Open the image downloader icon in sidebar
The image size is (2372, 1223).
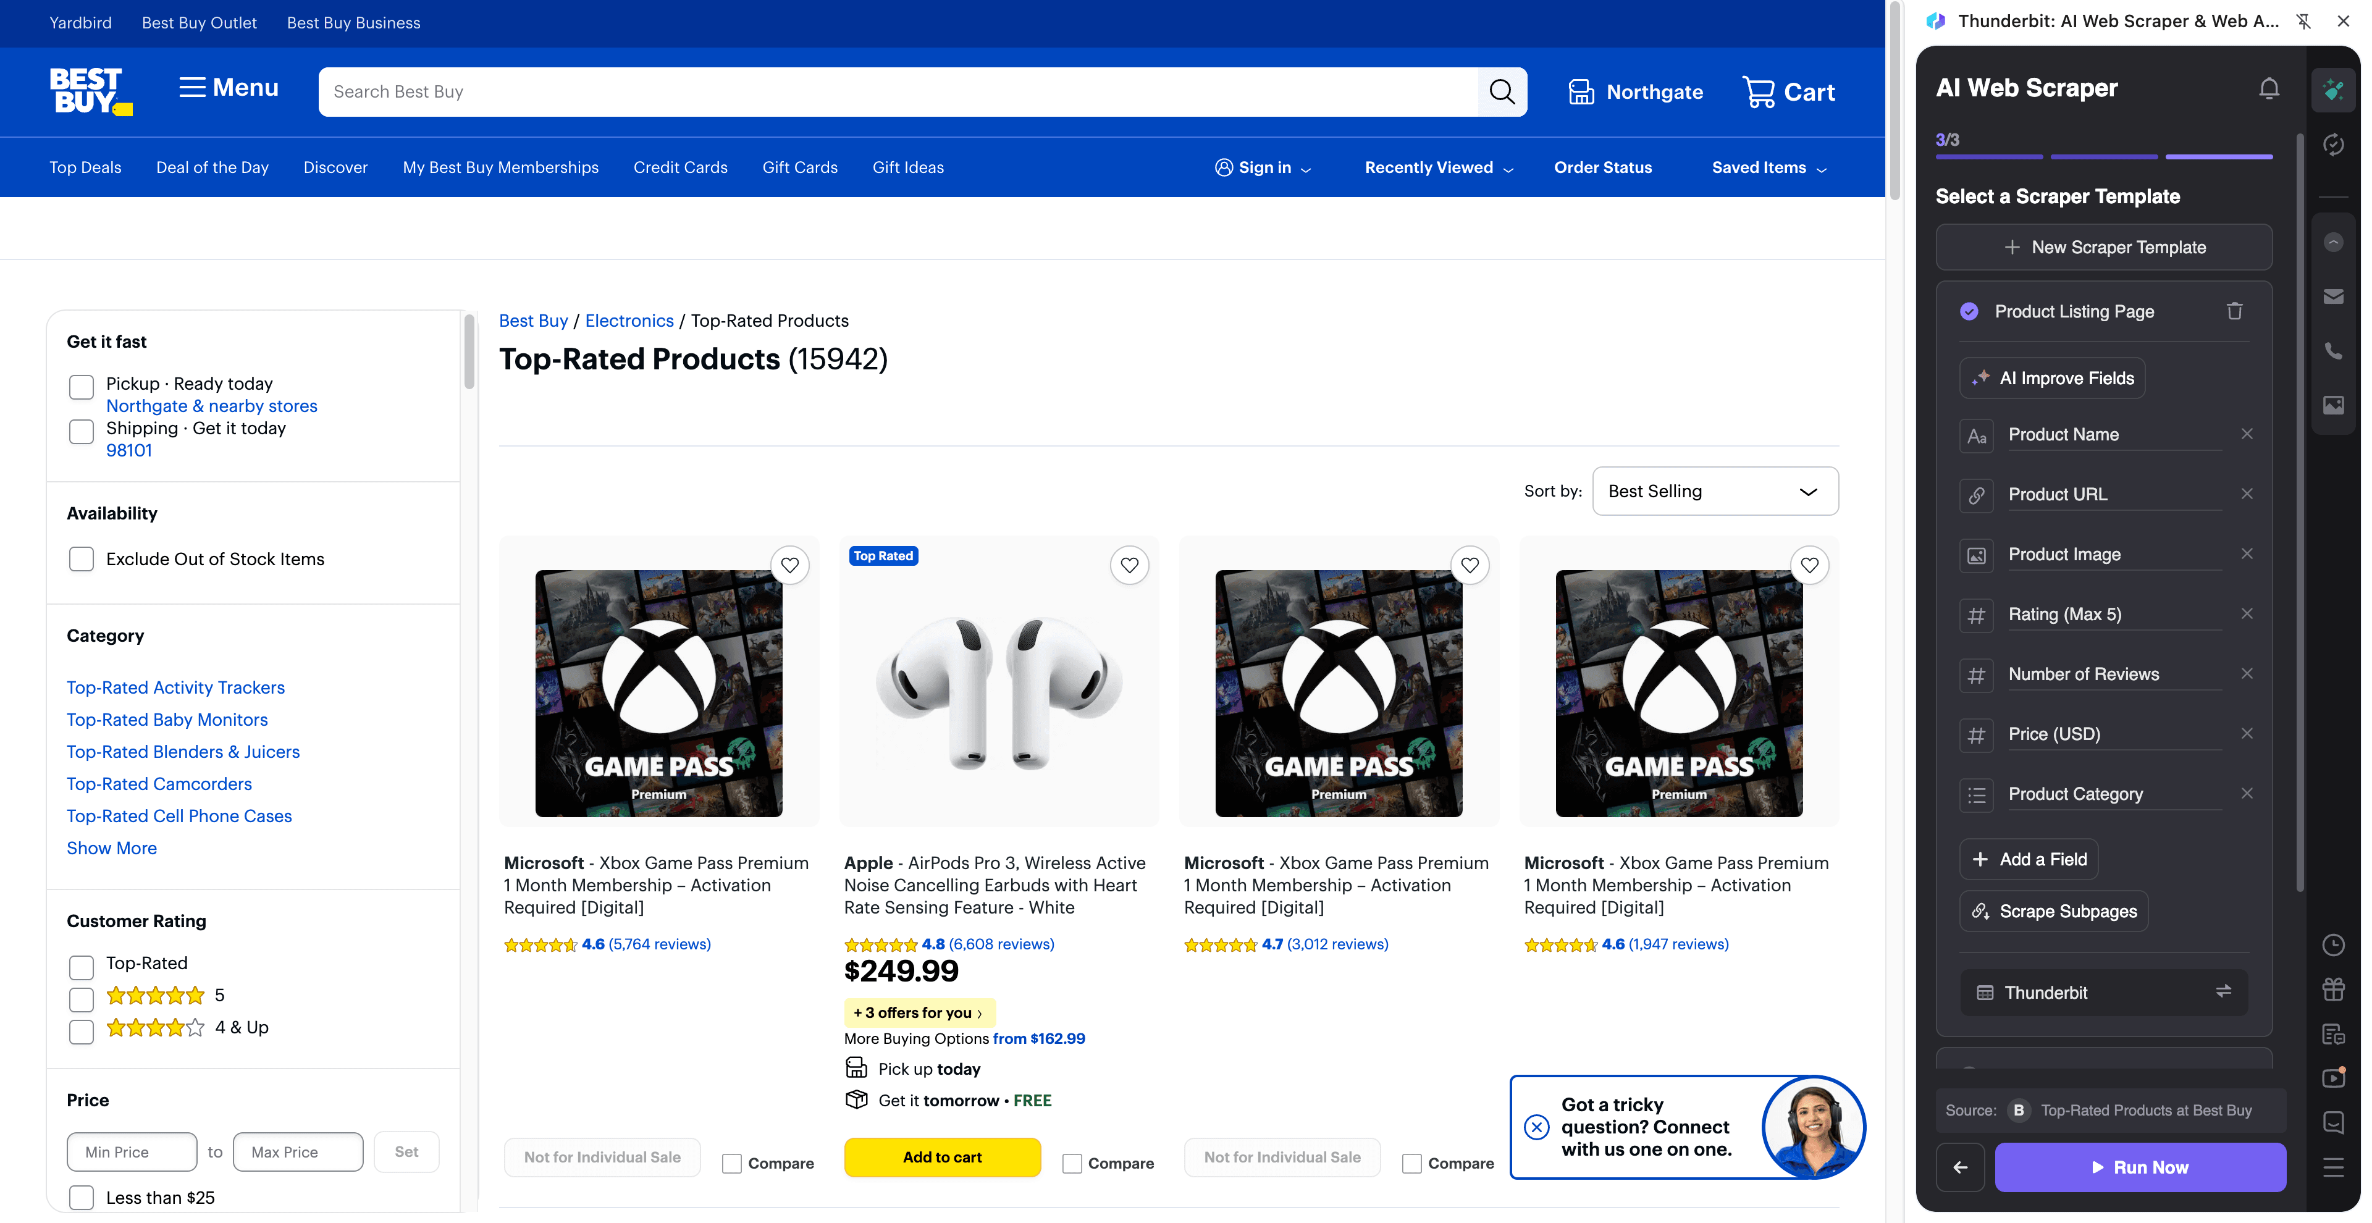2333,405
